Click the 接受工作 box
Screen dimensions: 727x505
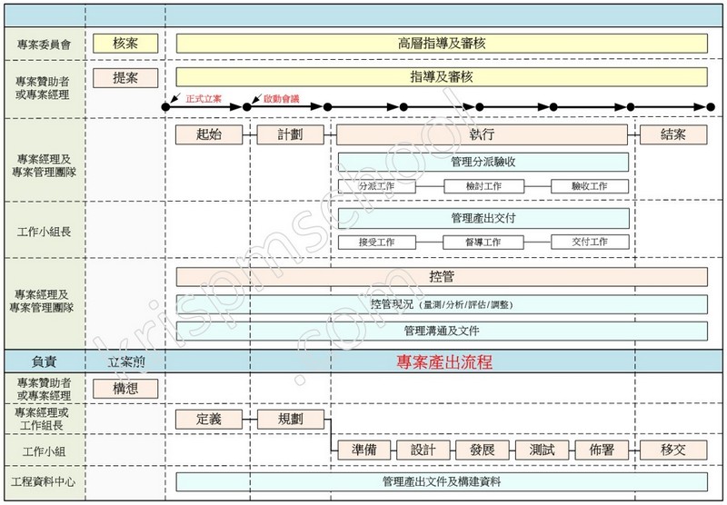(x=376, y=243)
